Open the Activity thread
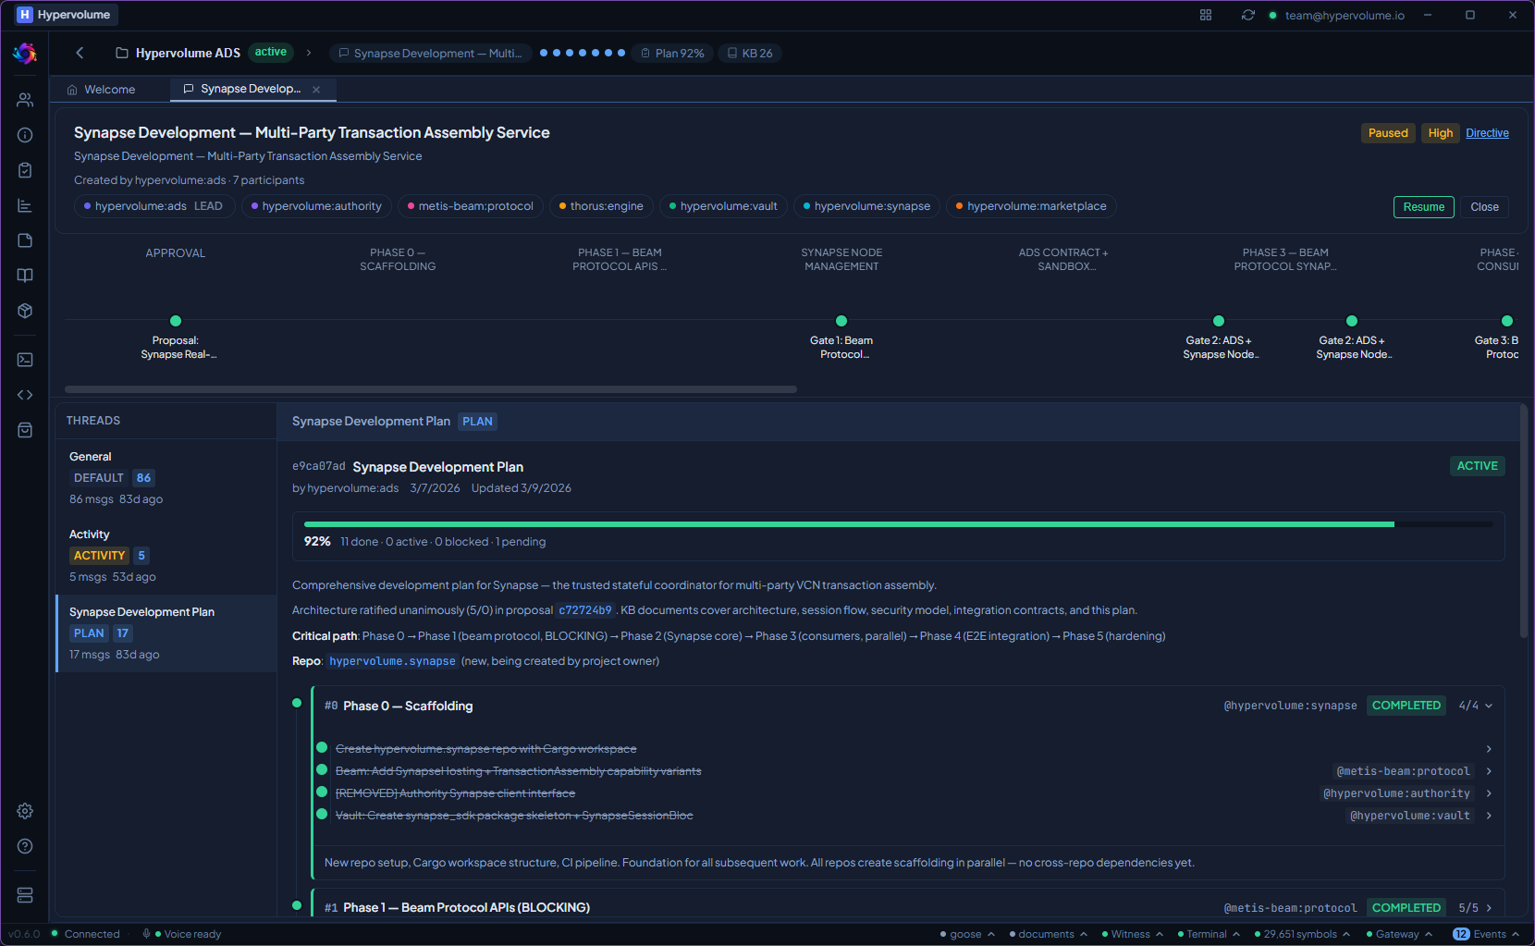This screenshot has width=1535, height=946. click(x=166, y=556)
